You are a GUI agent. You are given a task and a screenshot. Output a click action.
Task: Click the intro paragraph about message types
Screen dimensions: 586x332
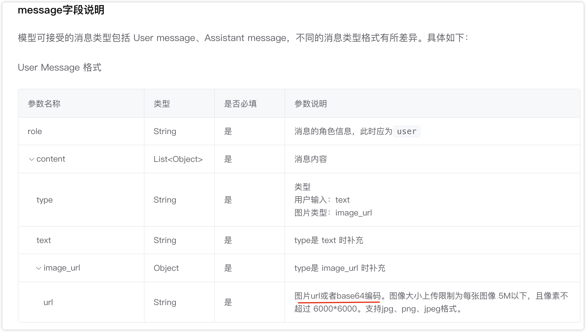pos(243,38)
